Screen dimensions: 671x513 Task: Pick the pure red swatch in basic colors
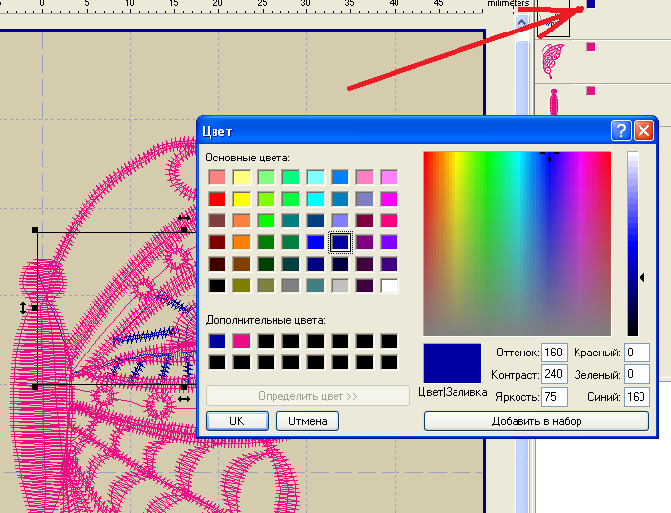click(x=217, y=199)
